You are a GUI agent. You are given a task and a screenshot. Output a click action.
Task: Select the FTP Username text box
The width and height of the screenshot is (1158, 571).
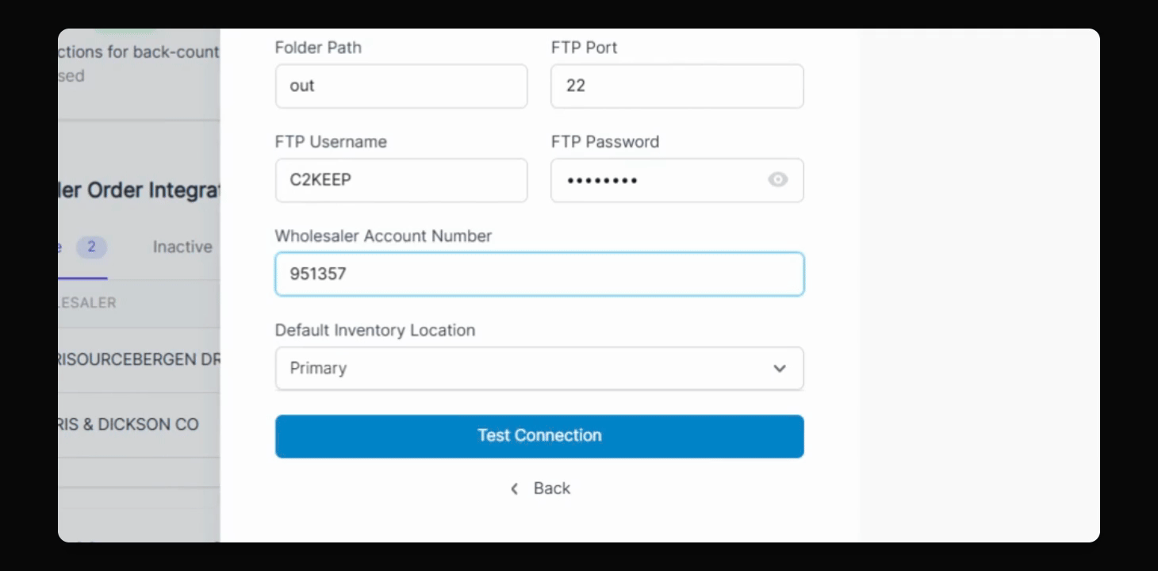coord(401,180)
